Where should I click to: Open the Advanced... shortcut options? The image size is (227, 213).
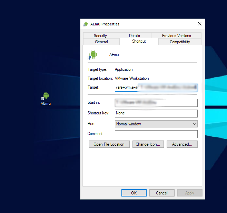(x=182, y=144)
